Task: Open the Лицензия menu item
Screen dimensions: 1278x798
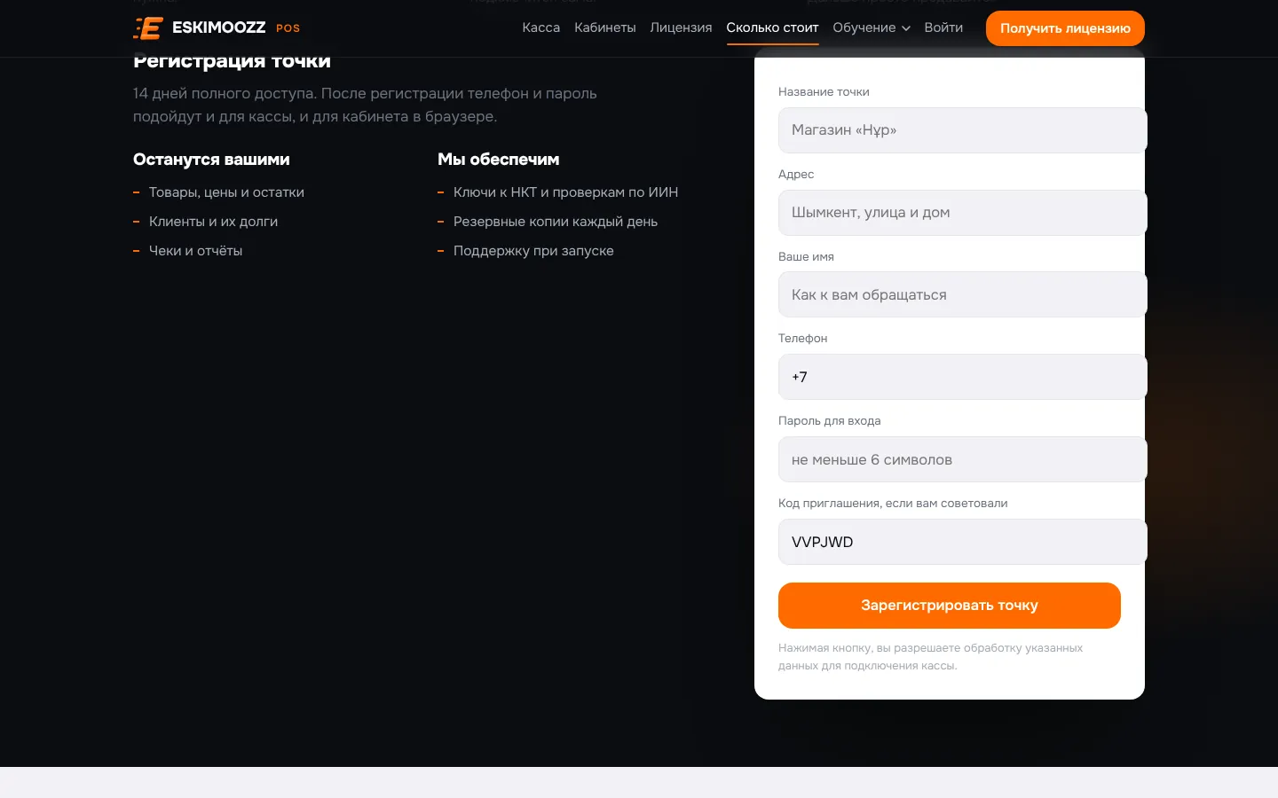Action: point(681,27)
